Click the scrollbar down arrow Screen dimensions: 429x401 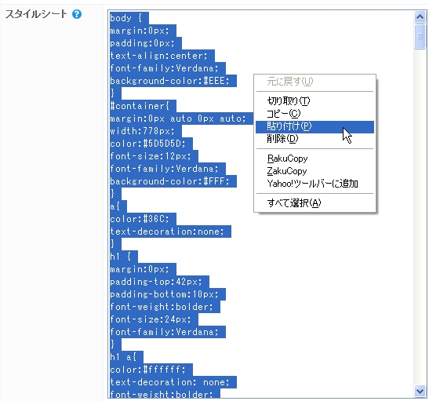click(x=420, y=391)
